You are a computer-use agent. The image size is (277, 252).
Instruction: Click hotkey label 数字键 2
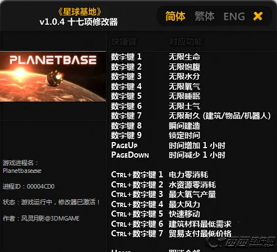[x=126, y=67]
